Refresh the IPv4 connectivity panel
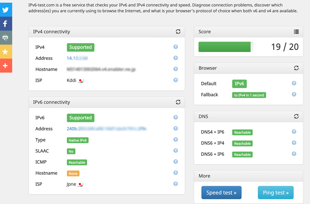Image resolution: width=310 pixels, height=204 pixels. 178,32
